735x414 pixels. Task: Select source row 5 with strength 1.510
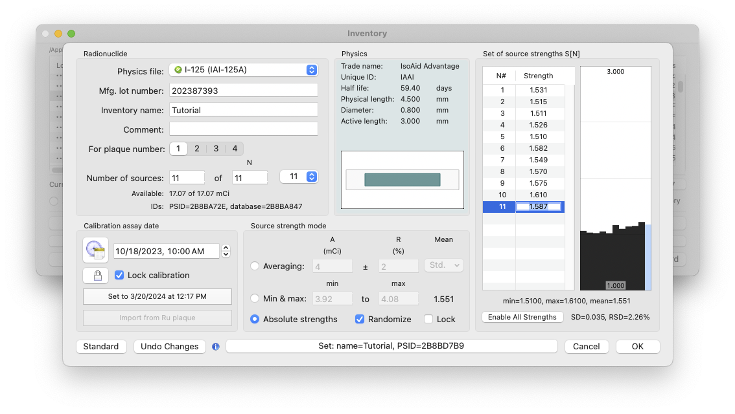(x=524, y=136)
